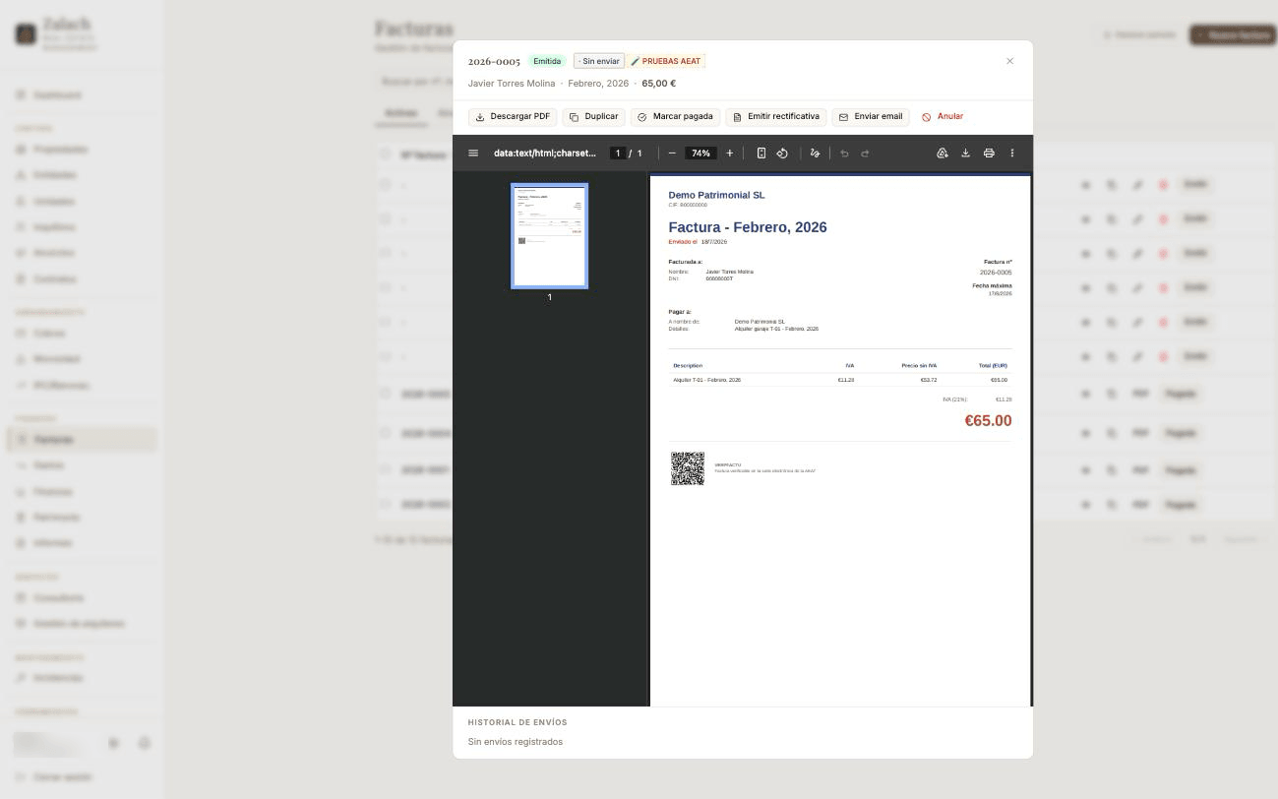
Task: Click the QR code in the invoice
Action: pos(688,468)
